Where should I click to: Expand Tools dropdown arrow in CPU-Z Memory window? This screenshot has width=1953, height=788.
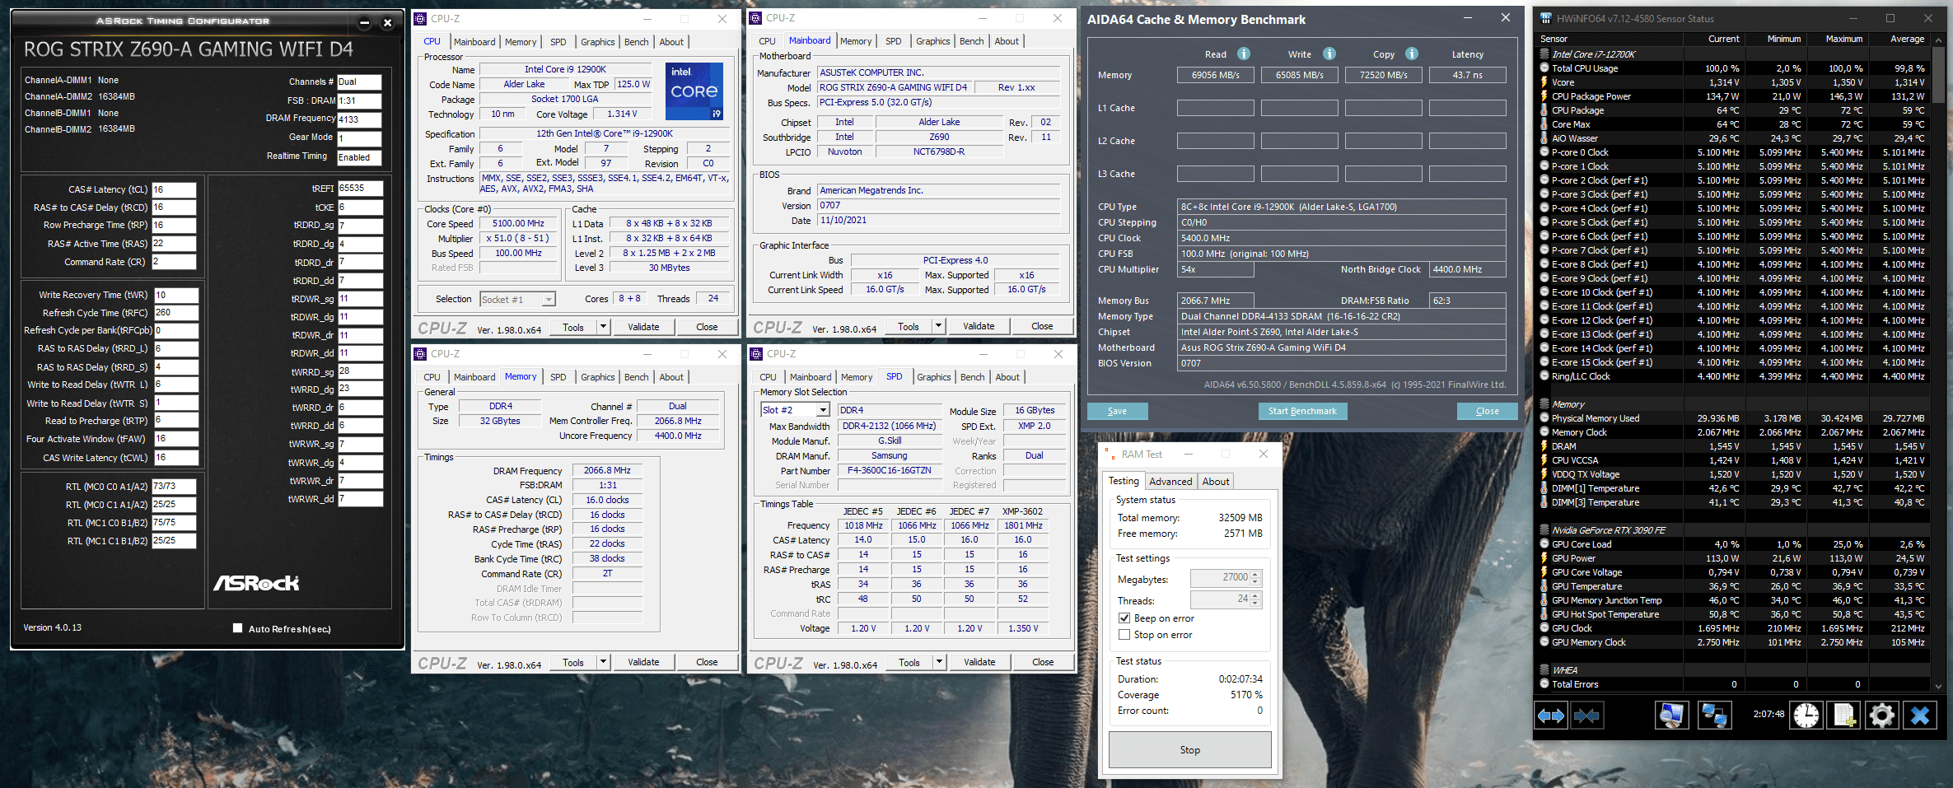603,662
